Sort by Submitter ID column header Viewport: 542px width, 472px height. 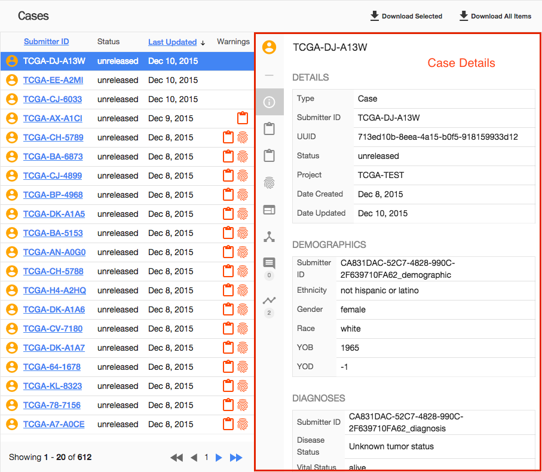[46, 42]
